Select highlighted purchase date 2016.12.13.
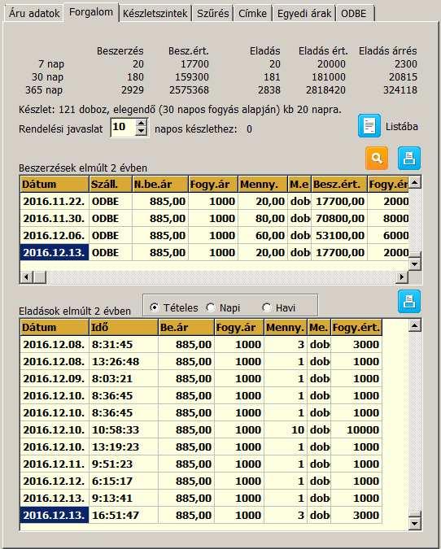Screen dimensions: 441x549 tap(55, 252)
